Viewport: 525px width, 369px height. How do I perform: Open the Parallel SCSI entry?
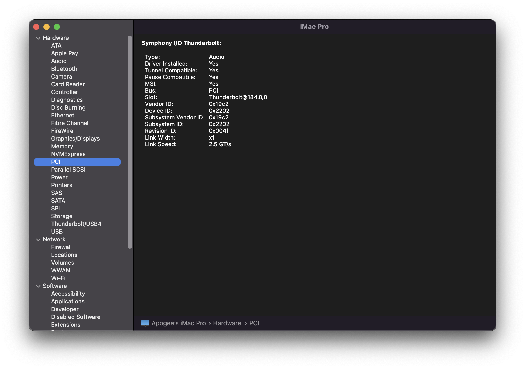(68, 170)
